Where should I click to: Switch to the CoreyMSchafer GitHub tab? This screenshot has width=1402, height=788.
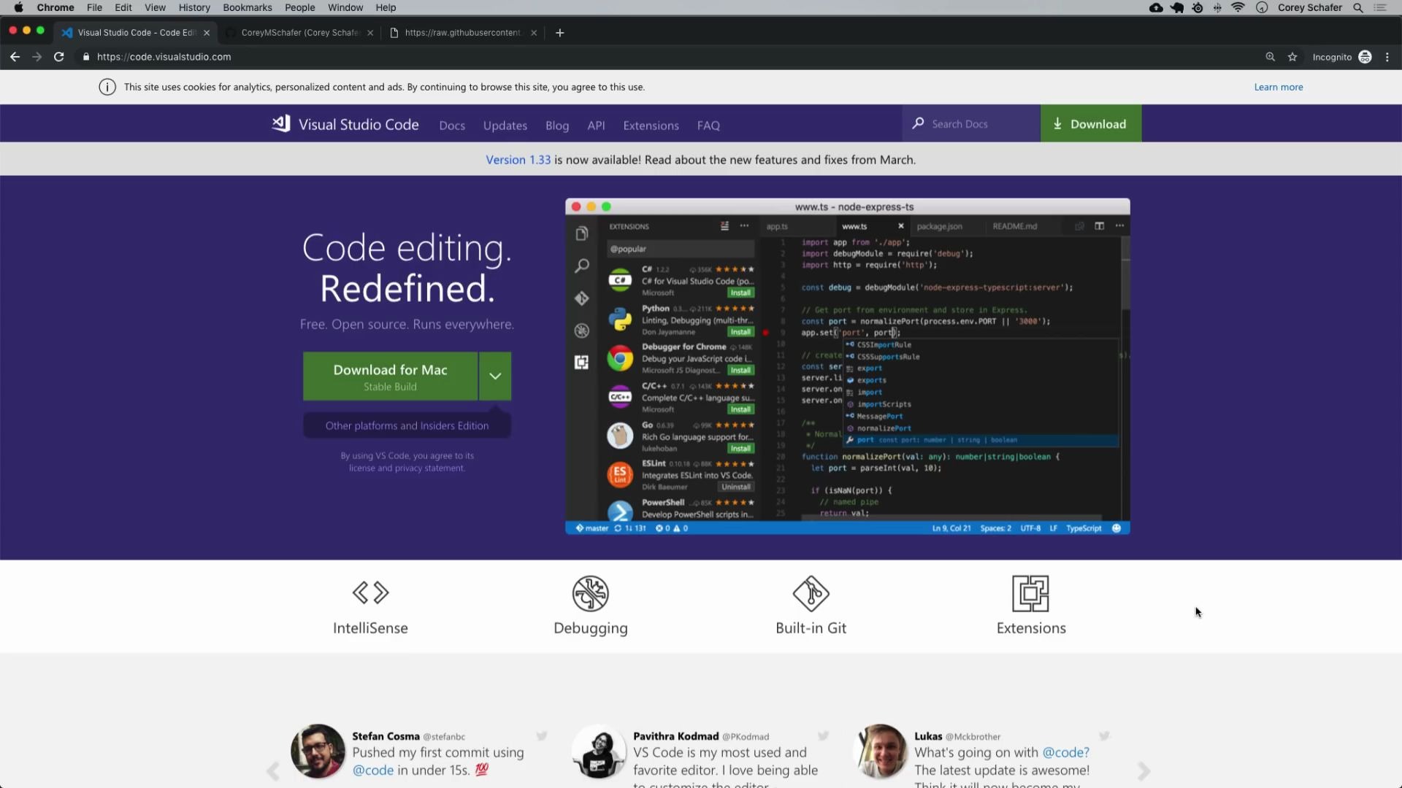tap(299, 33)
